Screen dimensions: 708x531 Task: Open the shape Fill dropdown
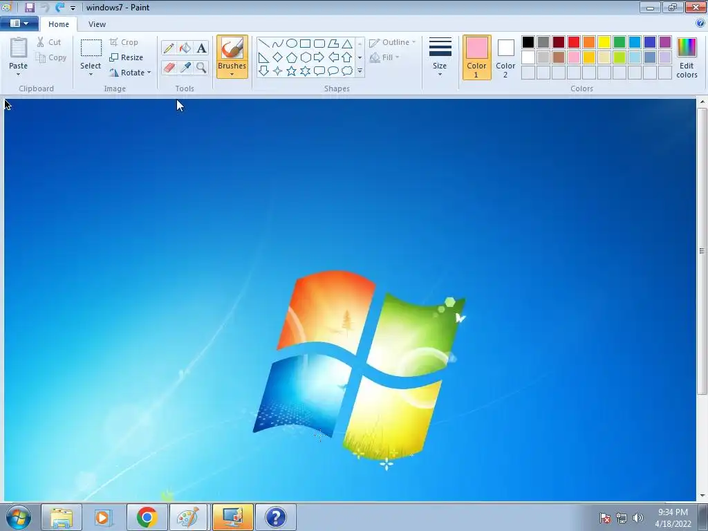(x=384, y=57)
